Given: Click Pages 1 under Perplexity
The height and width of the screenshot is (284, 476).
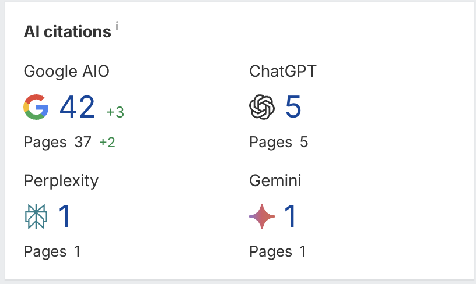Looking at the screenshot, I should point(52,251).
